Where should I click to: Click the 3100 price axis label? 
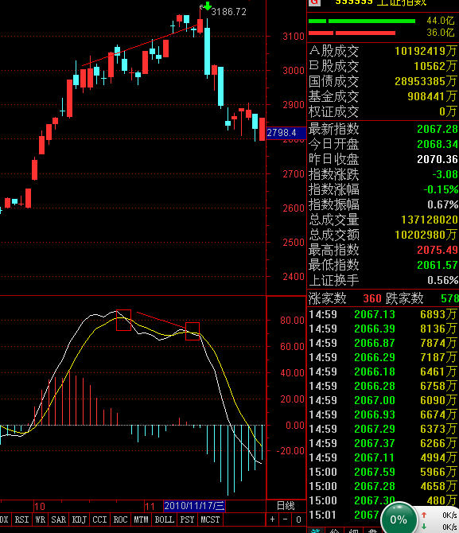pos(294,37)
